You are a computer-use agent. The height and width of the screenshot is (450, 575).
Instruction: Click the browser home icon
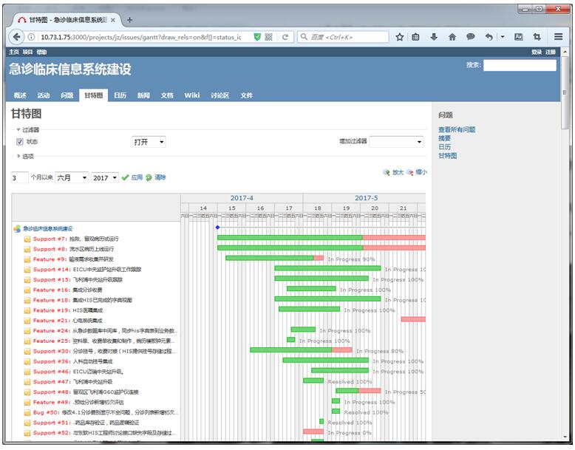click(452, 37)
